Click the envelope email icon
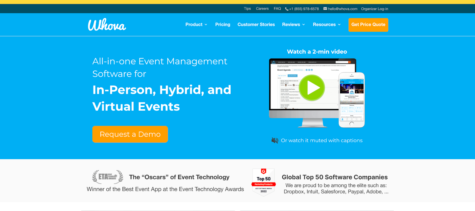 tap(325, 9)
